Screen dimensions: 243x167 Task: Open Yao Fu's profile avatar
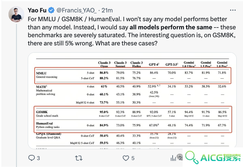[x=16, y=14]
